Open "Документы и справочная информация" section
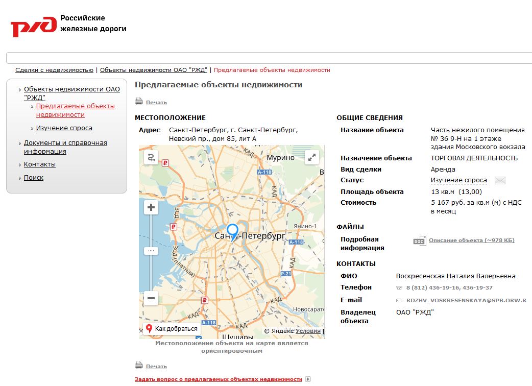The image size is (532, 386). click(x=65, y=147)
